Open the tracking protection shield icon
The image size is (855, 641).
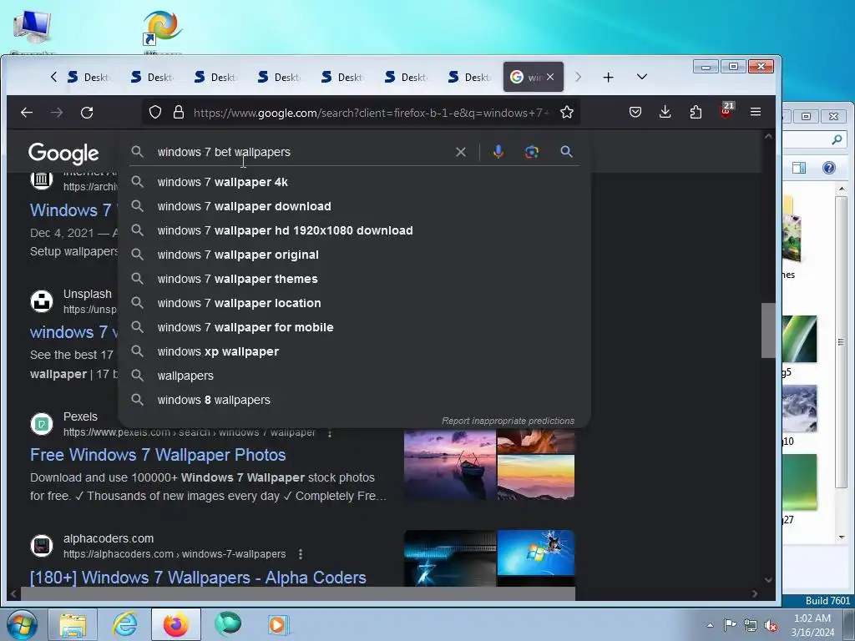[x=155, y=113]
